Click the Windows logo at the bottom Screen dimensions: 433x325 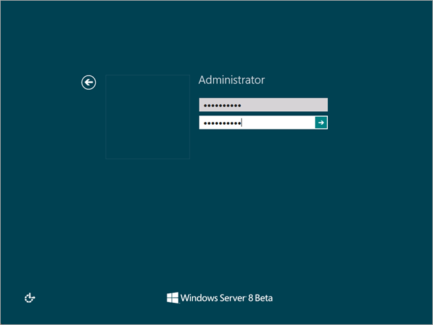[x=173, y=297]
